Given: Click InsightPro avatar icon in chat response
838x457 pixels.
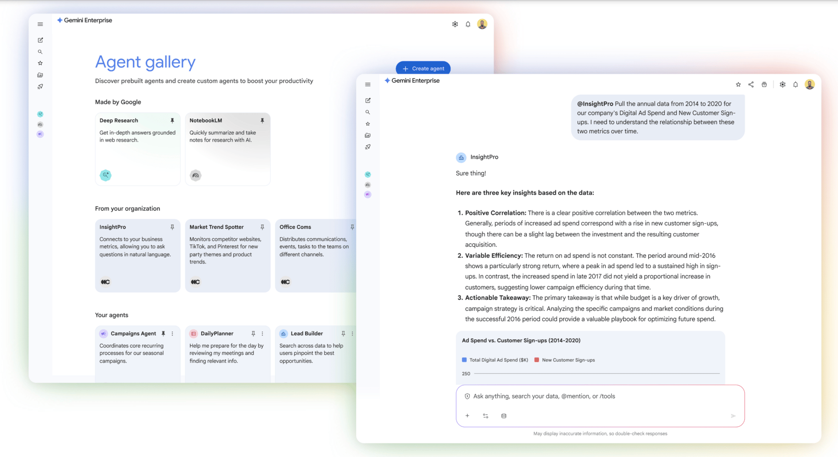Looking at the screenshot, I should [x=461, y=157].
